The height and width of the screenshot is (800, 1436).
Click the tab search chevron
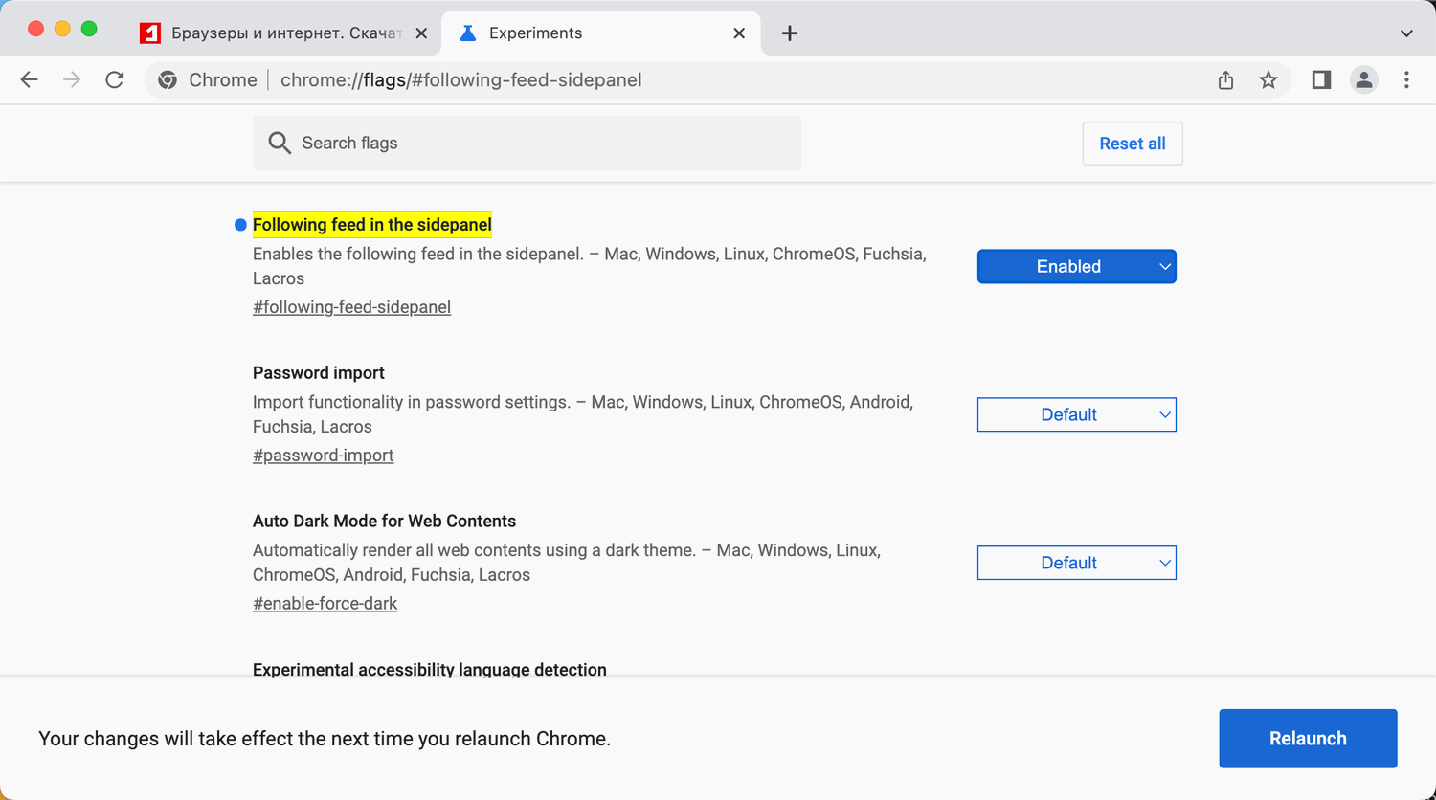1406,33
